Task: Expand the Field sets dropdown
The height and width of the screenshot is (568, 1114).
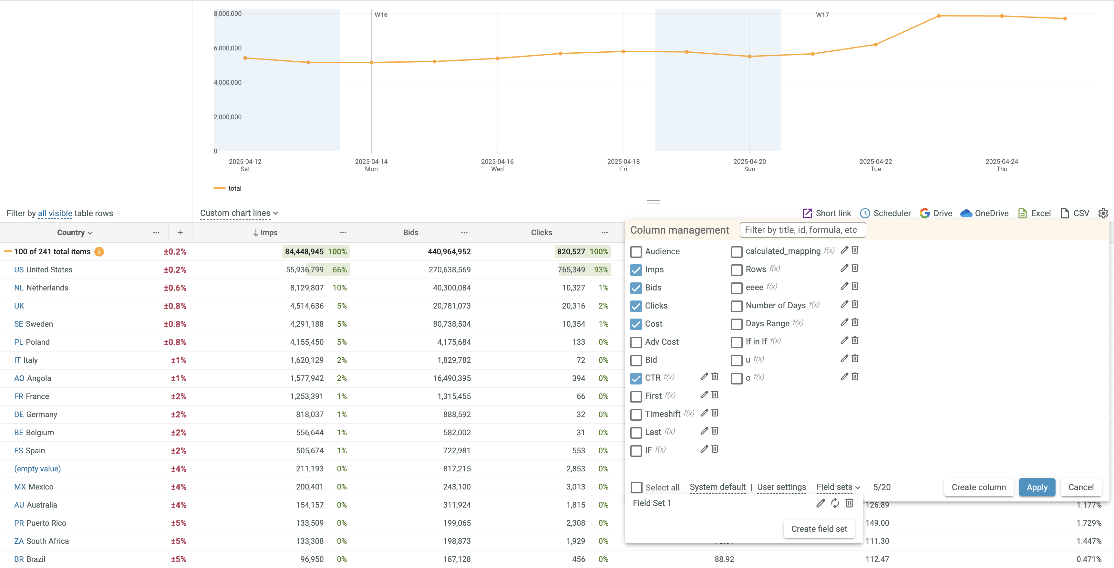Action: [x=838, y=487]
